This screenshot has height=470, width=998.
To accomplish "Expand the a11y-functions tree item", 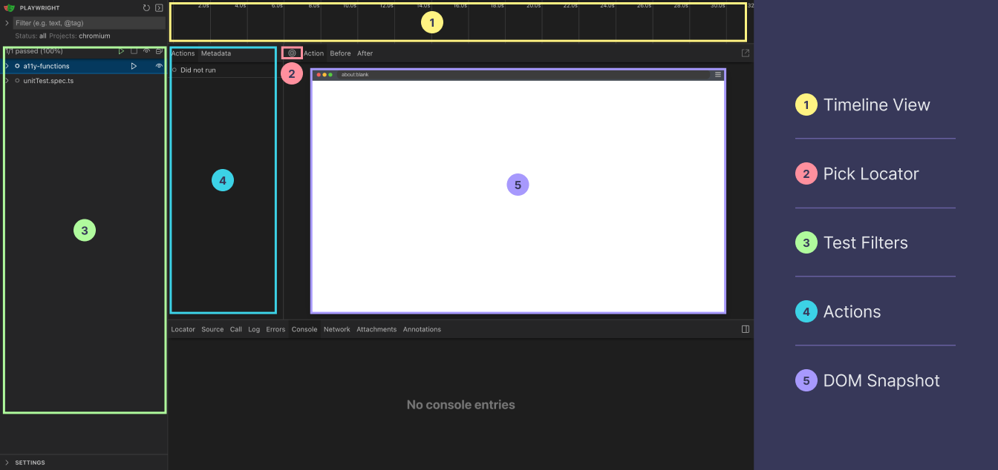I will coord(7,66).
